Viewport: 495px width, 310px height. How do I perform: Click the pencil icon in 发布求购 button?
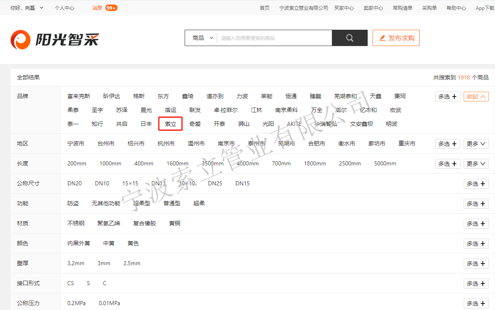(x=382, y=37)
